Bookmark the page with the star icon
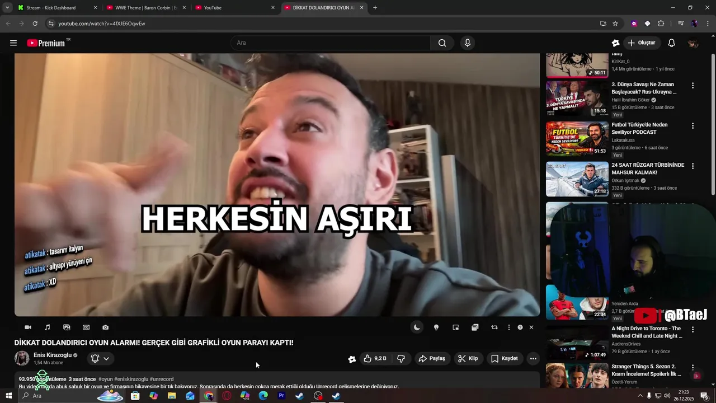This screenshot has width=716, height=403. tap(615, 24)
